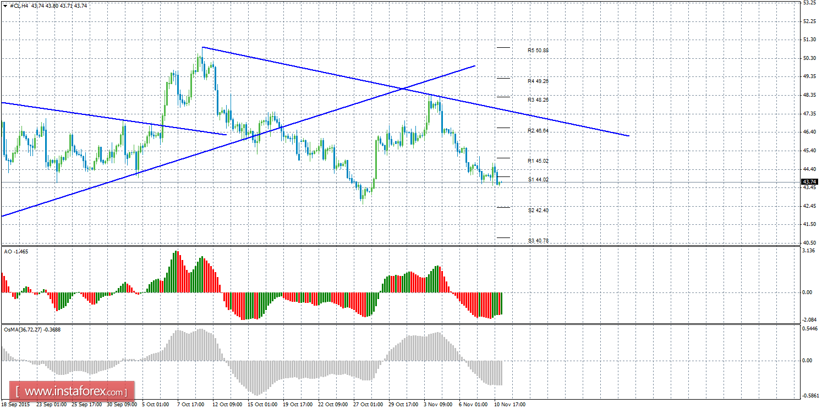
Task: Click the R5 50.88 resistance label
Action: 538,50
